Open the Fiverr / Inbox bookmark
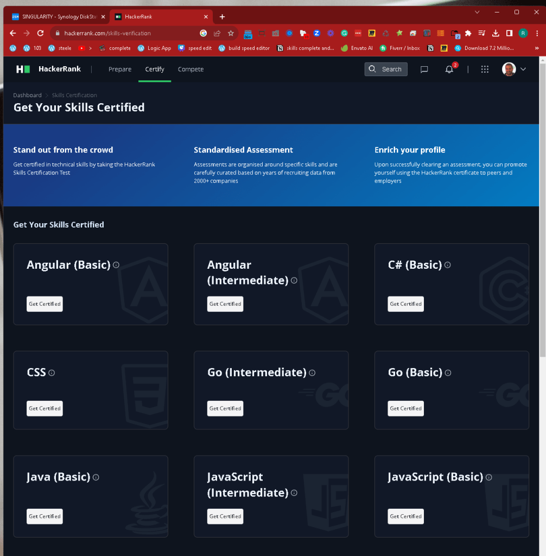 coord(399,48)
